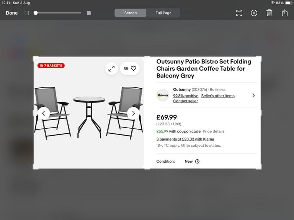This screenshot has height=220, width=294.
Task: Delete the screenshot with trash icon
Action: click(x=269, y=13)
